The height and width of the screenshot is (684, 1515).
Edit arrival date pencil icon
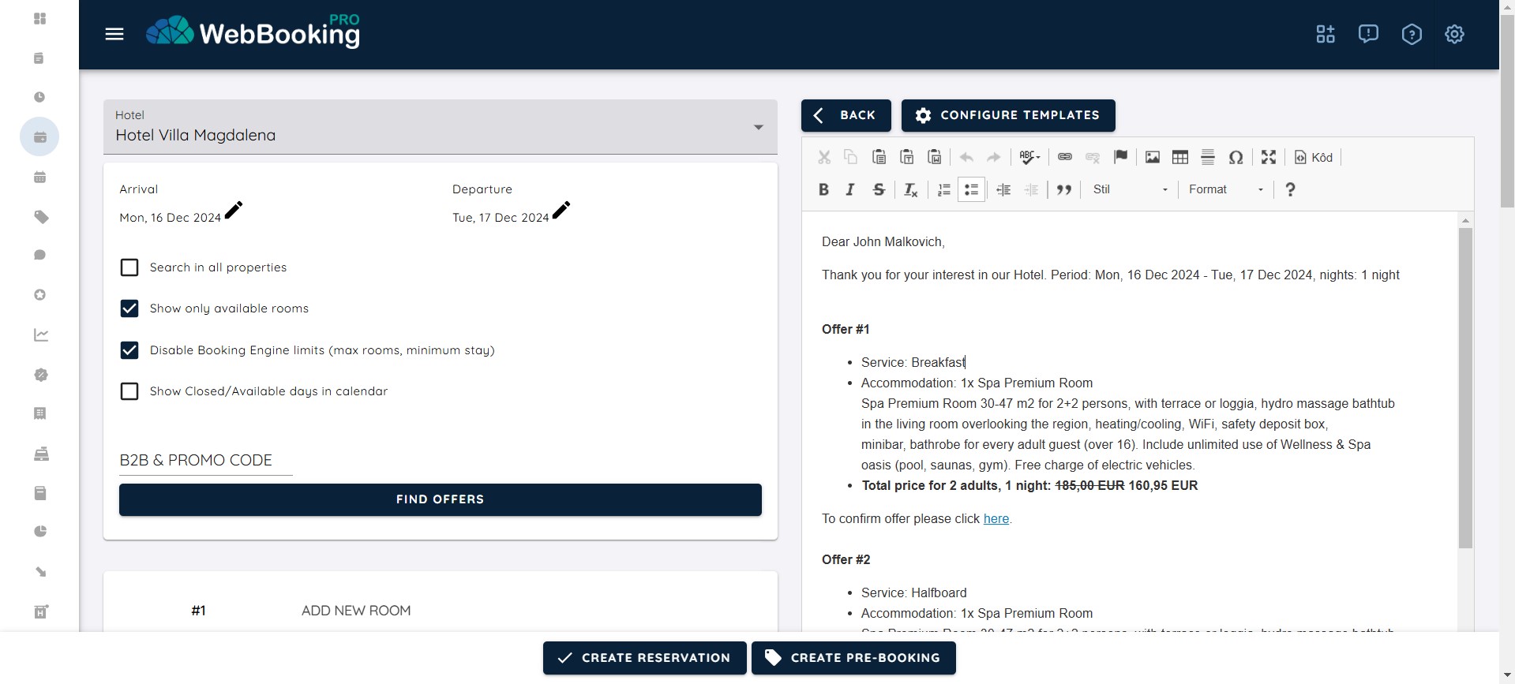[234, 210]
